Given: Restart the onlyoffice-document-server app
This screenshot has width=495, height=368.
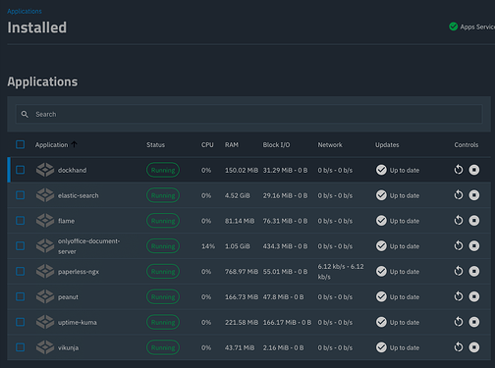Looking at the screenshot, I should click(459, 246).
